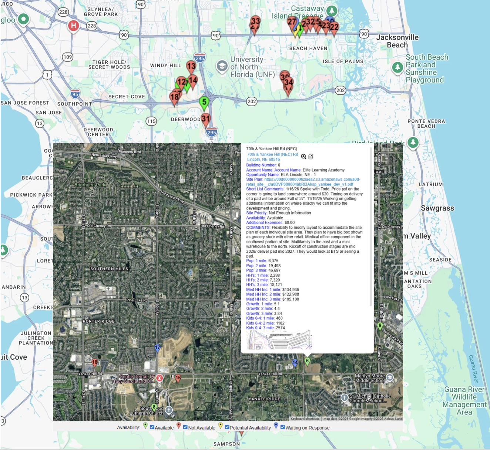490x450 pixels.
Task: Disable the Not Available filter checkbox
Action: pyautogui.click(x=185, y=427)
